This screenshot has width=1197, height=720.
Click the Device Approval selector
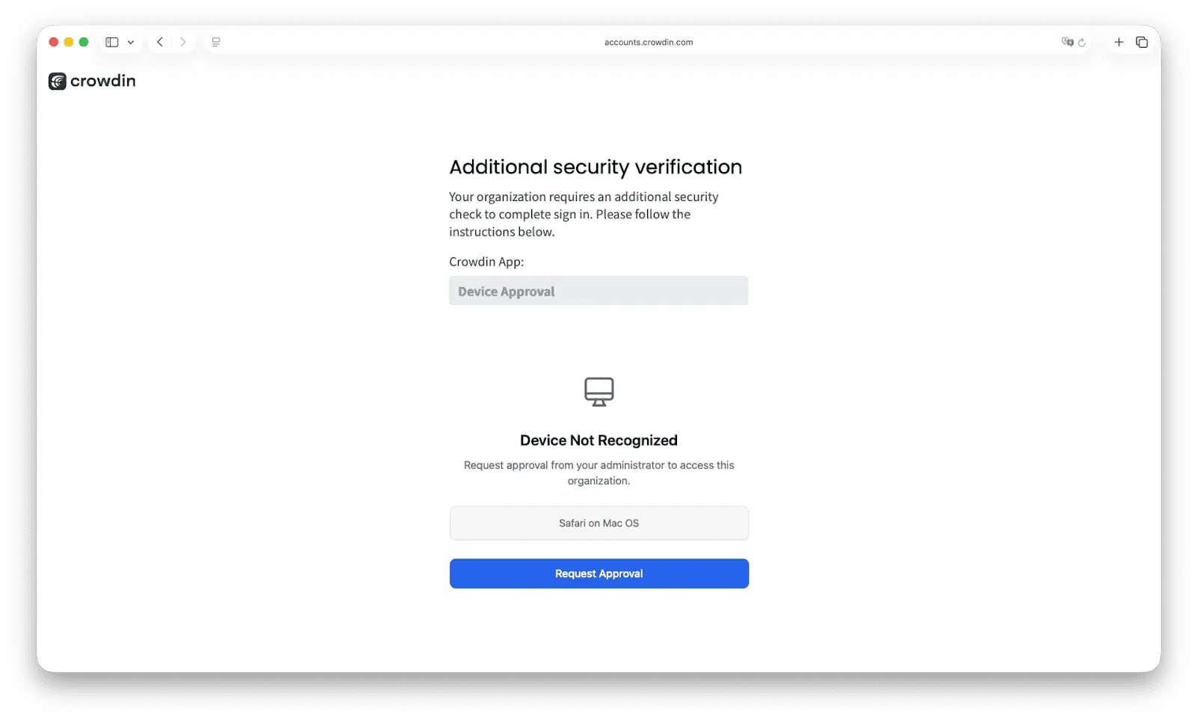tap(598, 291)
